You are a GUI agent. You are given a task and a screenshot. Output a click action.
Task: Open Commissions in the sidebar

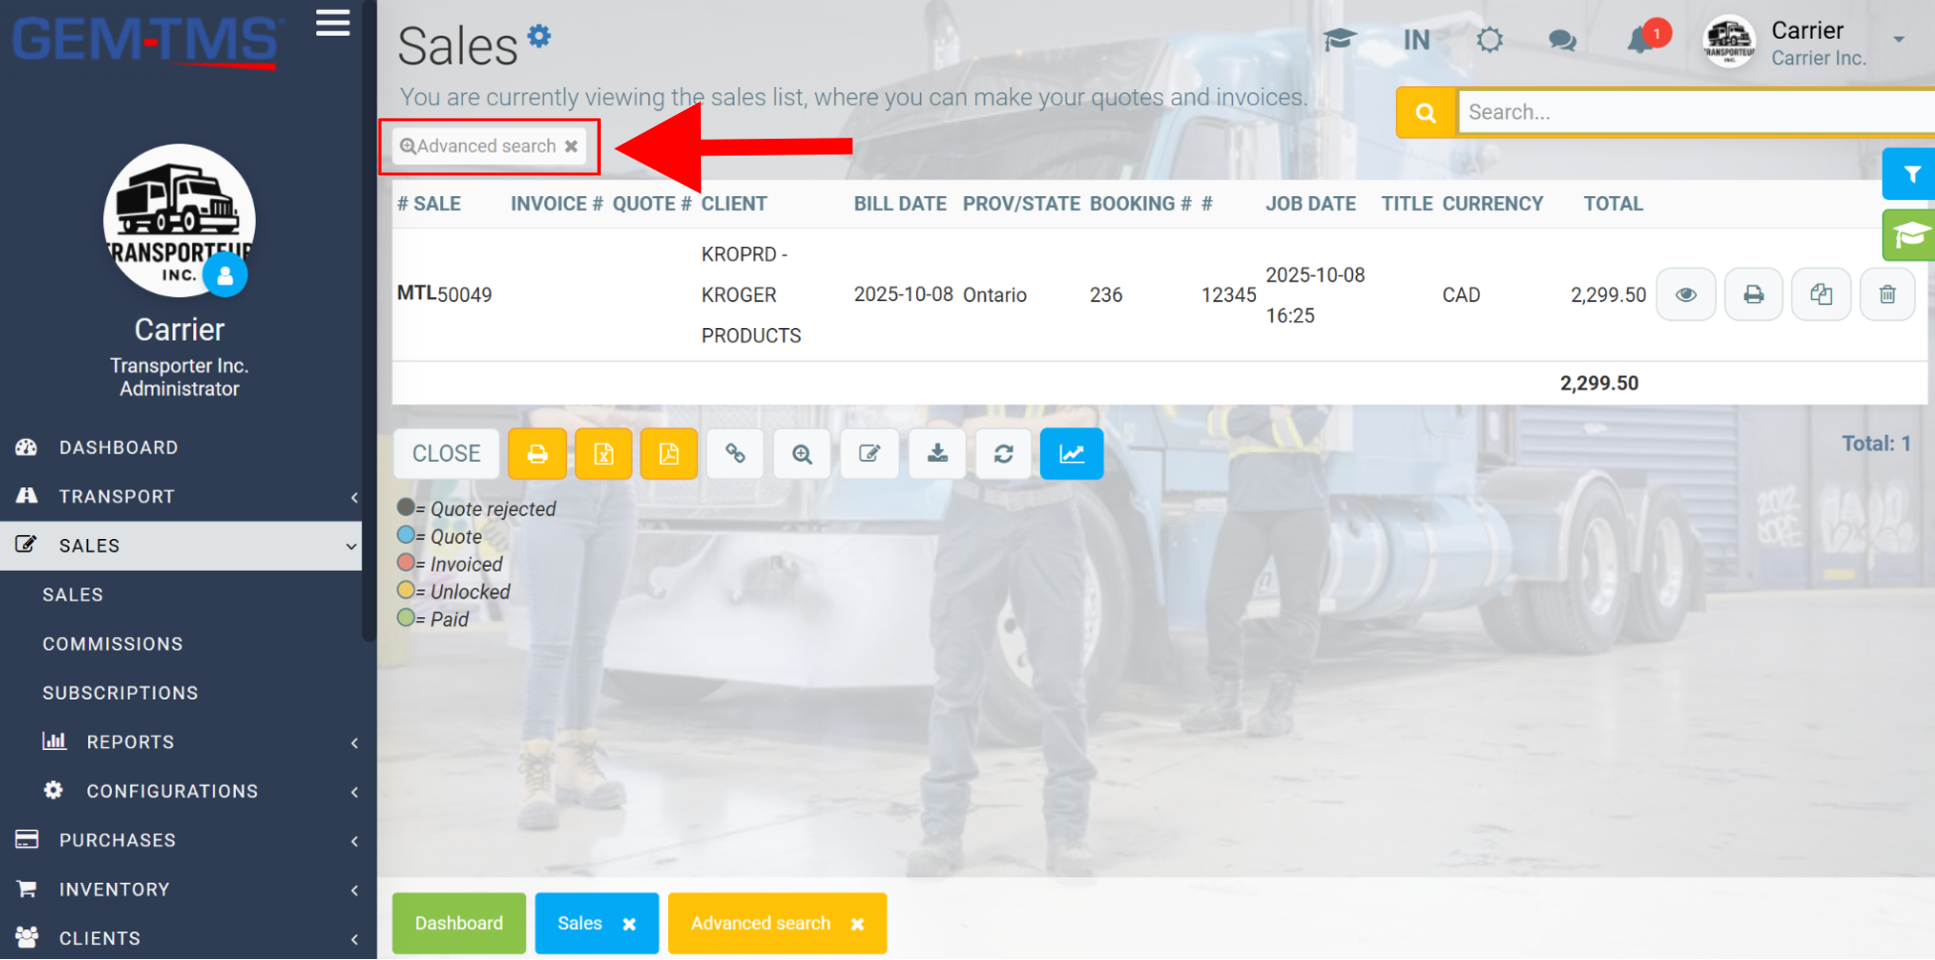pos(113,644)
